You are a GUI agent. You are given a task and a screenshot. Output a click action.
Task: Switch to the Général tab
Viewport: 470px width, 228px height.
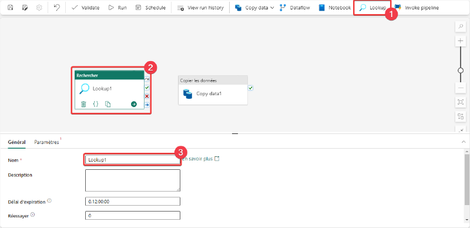pyautogui.click(x=17, y=142)
